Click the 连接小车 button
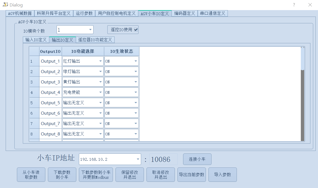Screen dimensions: 318x188 coord(197,159)
